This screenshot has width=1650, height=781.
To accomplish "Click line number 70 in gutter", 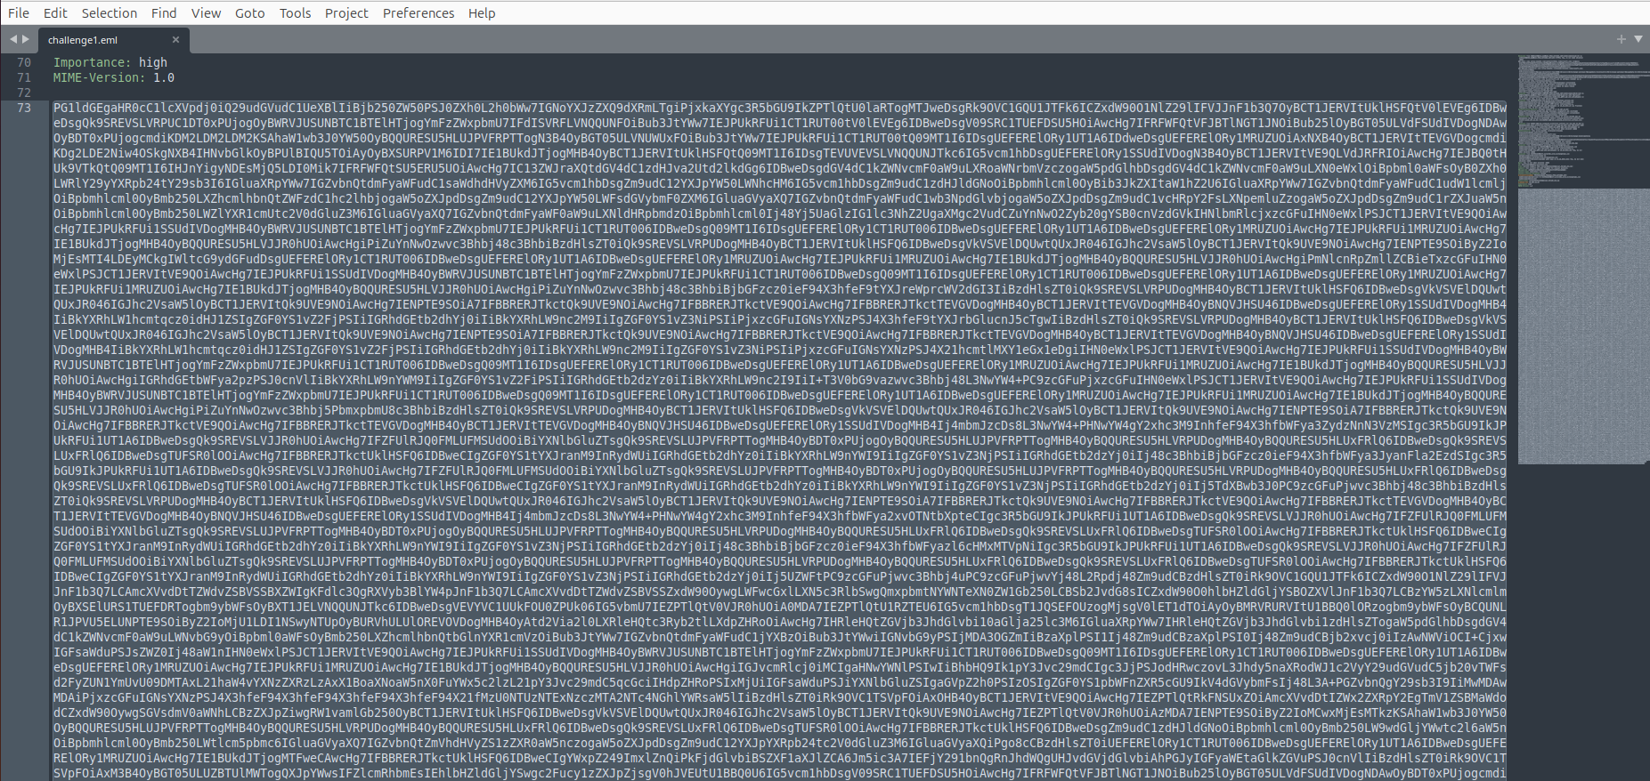I will click(x=24, y=62).
